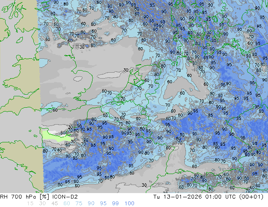Click the legend value 30

(x=42, y=204)
